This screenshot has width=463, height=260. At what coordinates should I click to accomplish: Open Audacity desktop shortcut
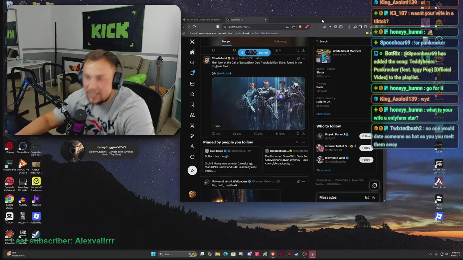23,201
